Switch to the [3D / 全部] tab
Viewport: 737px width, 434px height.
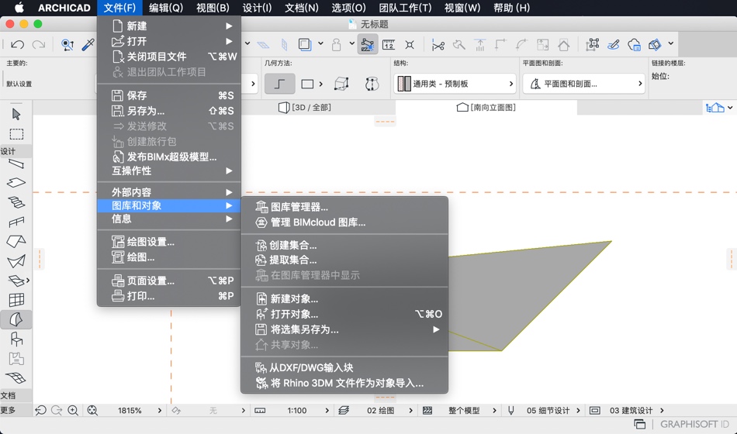[x=305, y=108]
